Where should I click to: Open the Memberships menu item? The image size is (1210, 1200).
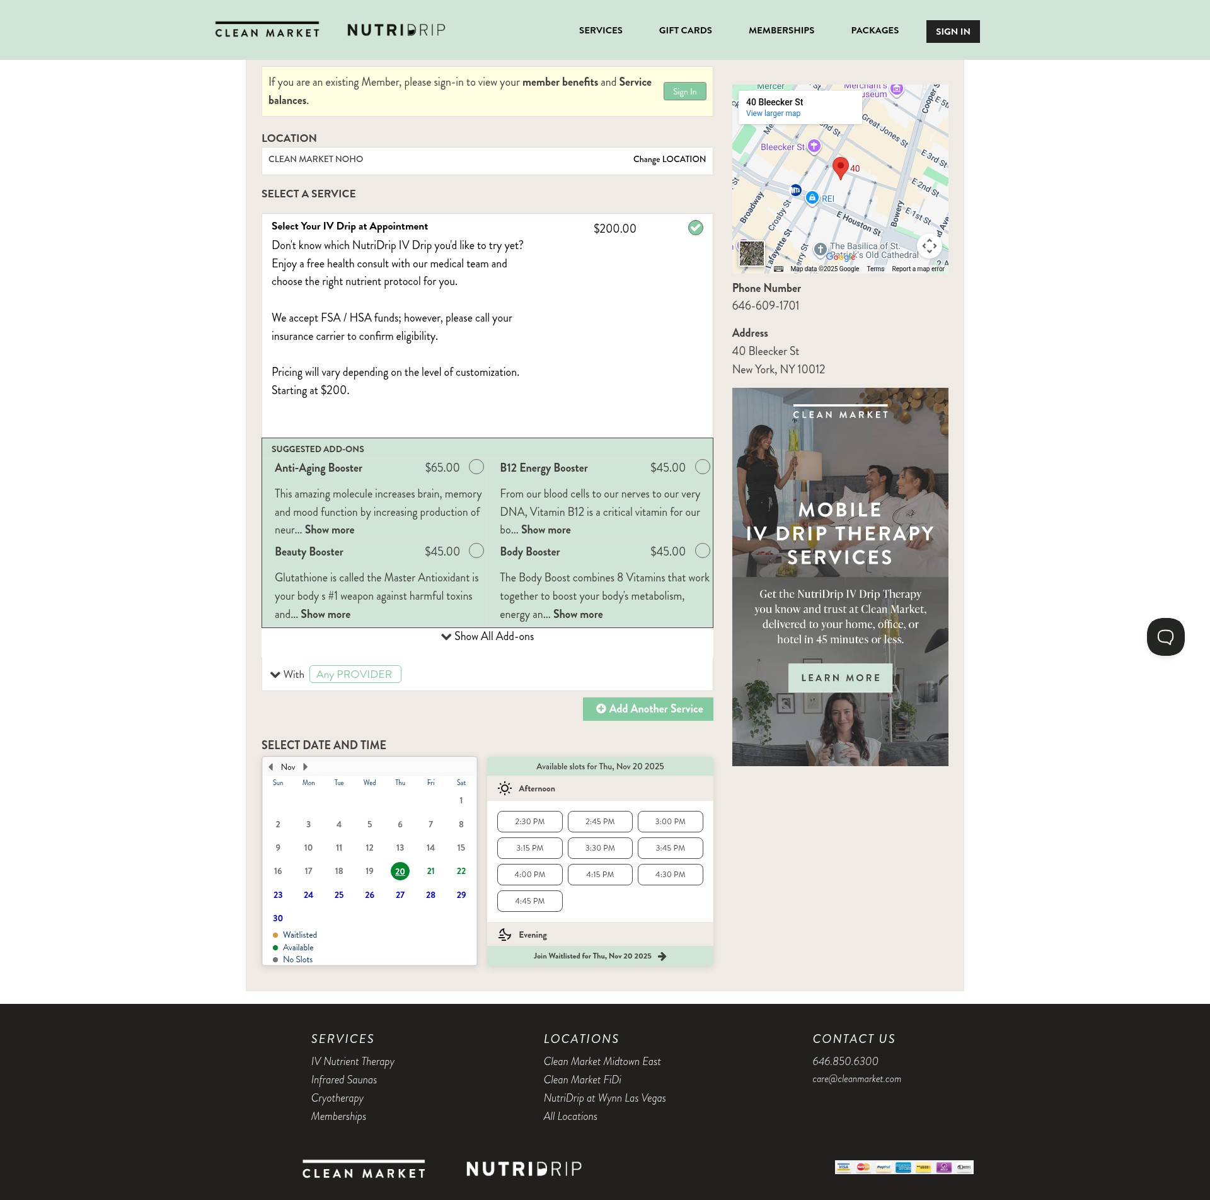pyautogui.click(x=781, y=30)
